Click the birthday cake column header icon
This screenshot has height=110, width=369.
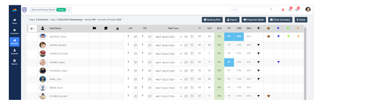pyautogui.click(x=118, y=28)
